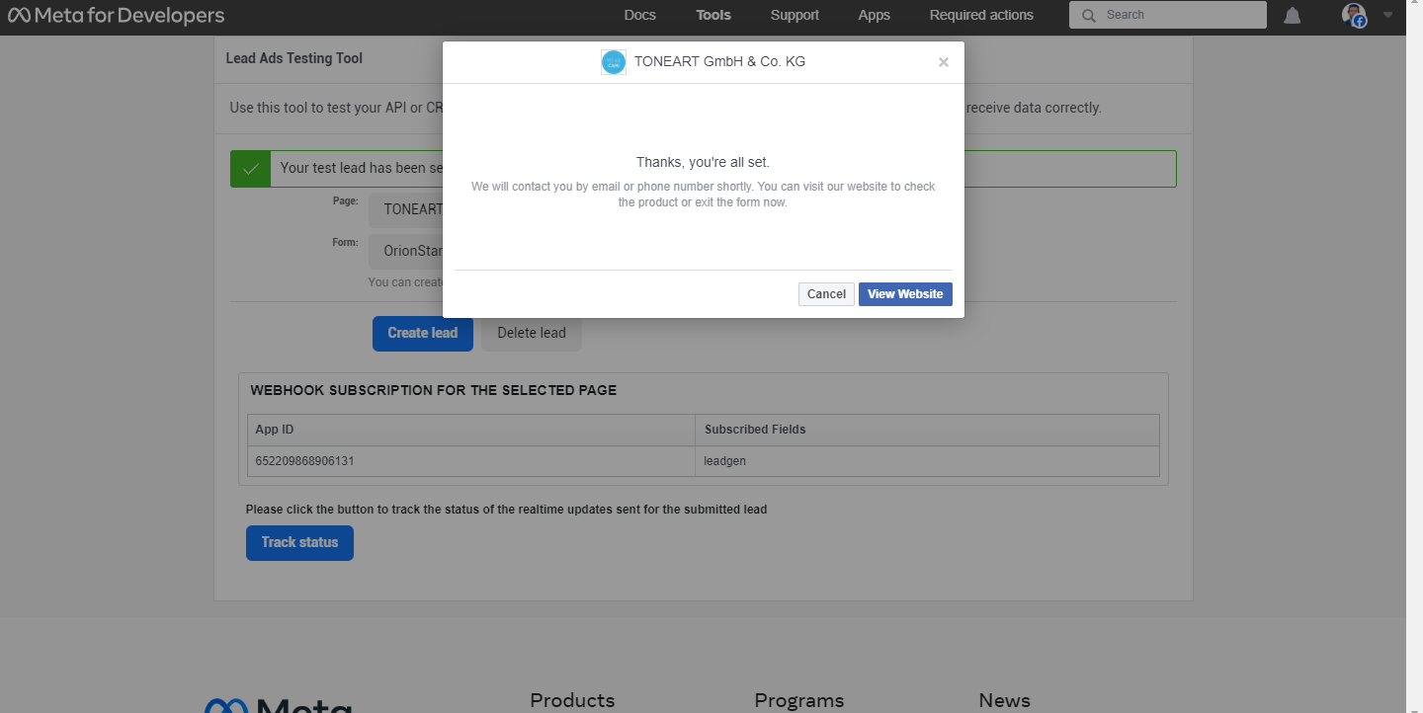Open the Apps menu

click(x=874, y=15)
